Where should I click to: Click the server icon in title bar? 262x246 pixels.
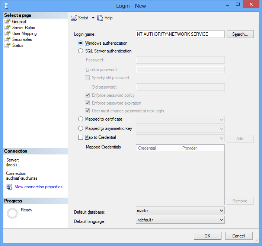7,6
